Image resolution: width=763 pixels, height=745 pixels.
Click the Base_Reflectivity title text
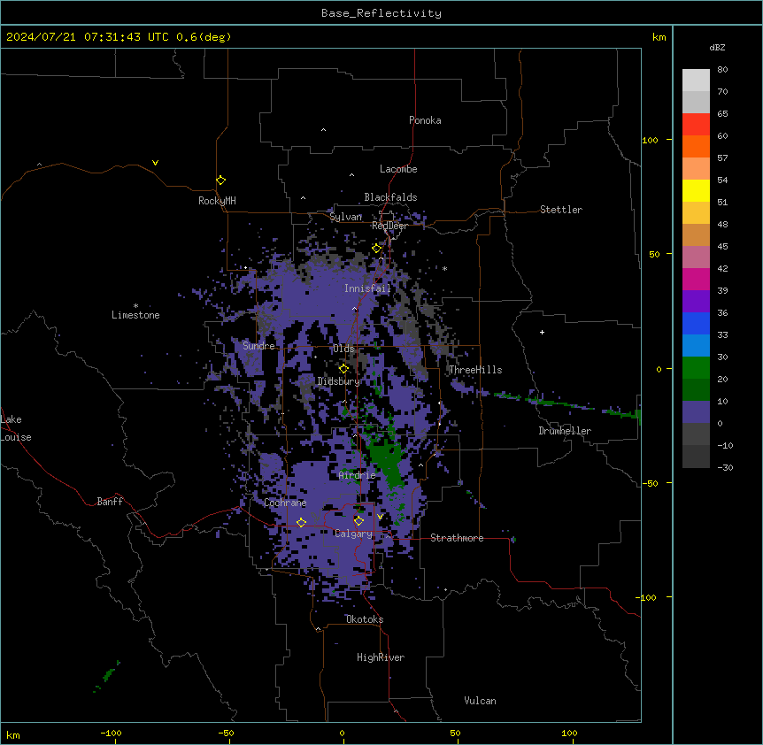[381, 13]
